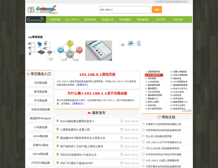Open the 无线路由器 menu item
The image size is (218, 168).
(x=55, y=19)
